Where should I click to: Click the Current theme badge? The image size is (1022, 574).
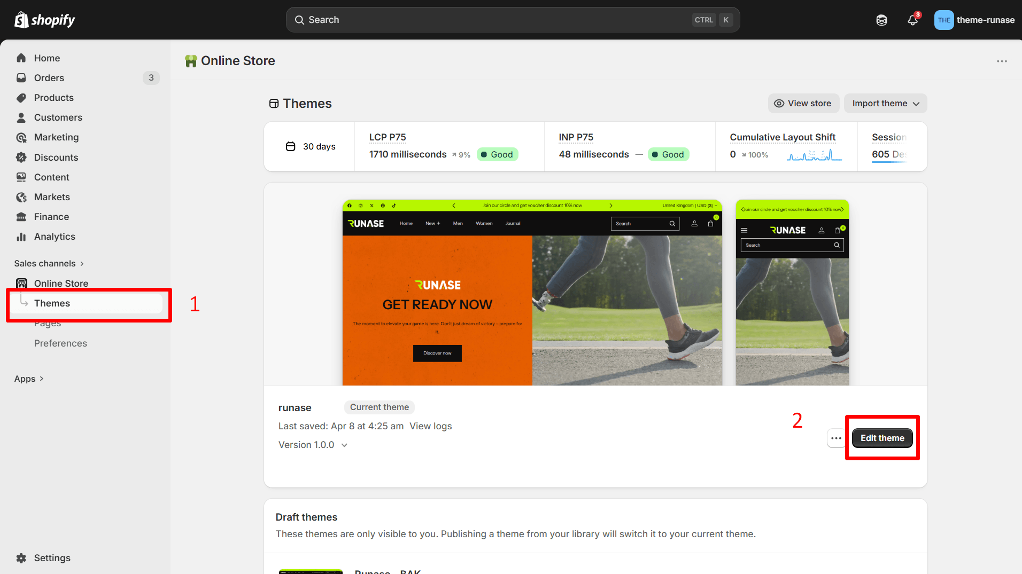click(380, 407)
